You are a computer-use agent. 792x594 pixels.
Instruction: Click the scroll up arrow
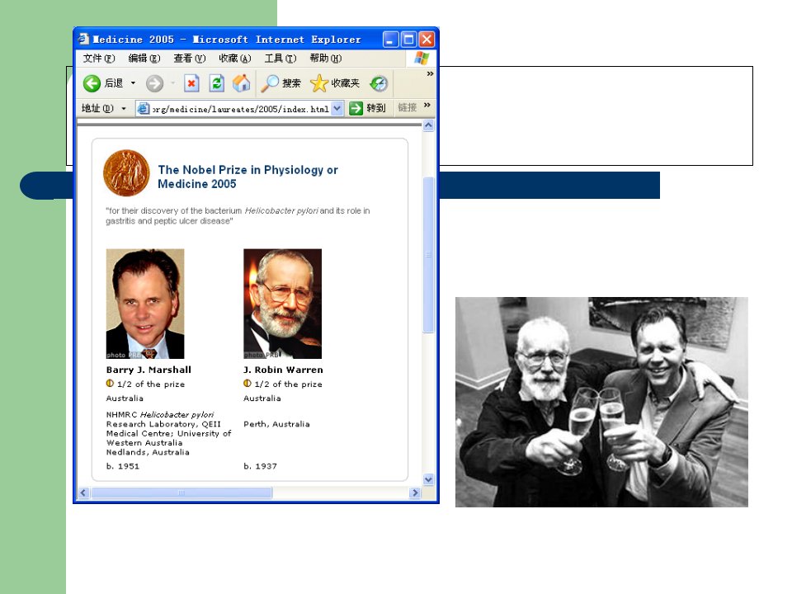point(428,125)
